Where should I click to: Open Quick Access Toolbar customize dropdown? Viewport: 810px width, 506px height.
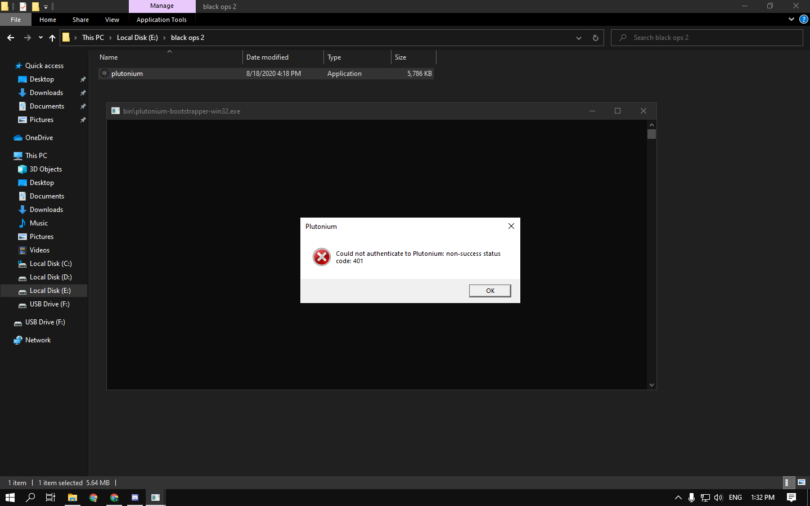tap(46, 7)
